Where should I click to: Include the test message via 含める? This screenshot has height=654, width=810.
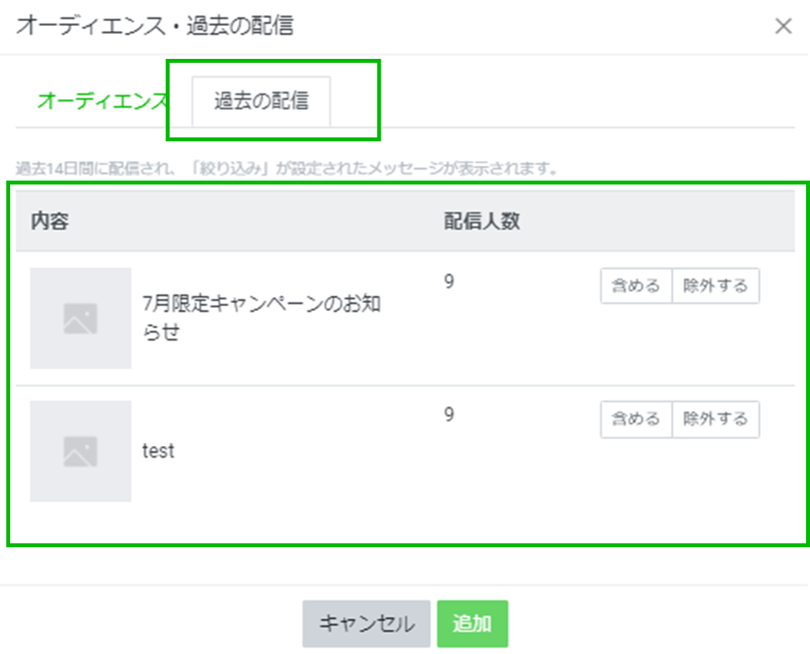636,419
